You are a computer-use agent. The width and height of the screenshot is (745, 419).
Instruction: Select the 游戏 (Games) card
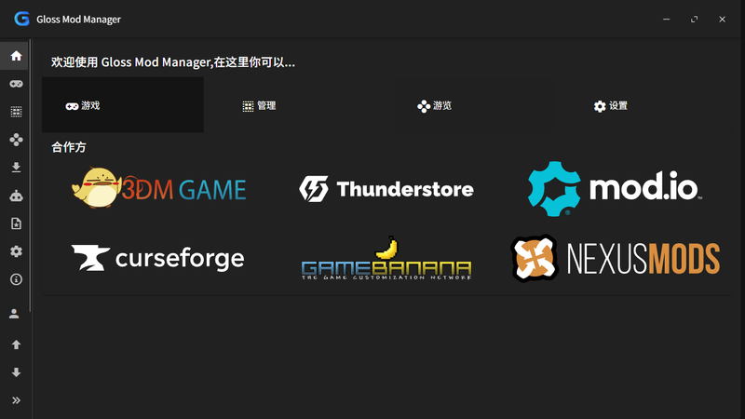tap(123, 105)
